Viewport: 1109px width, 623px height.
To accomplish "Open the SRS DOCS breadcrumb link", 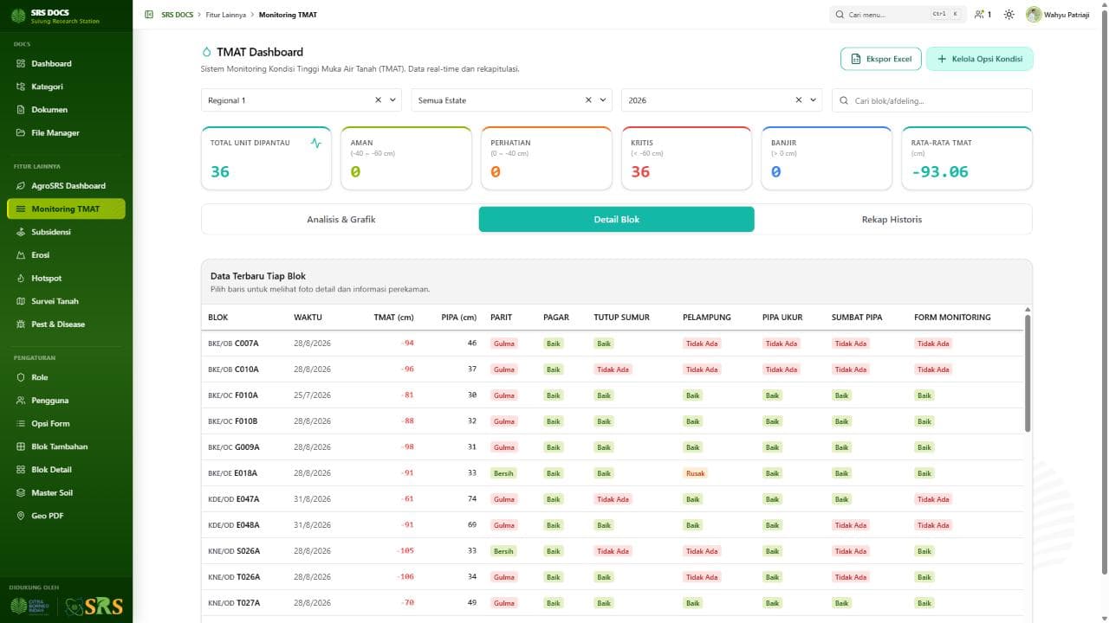I will pyautogui.click(x=177, y=15).
